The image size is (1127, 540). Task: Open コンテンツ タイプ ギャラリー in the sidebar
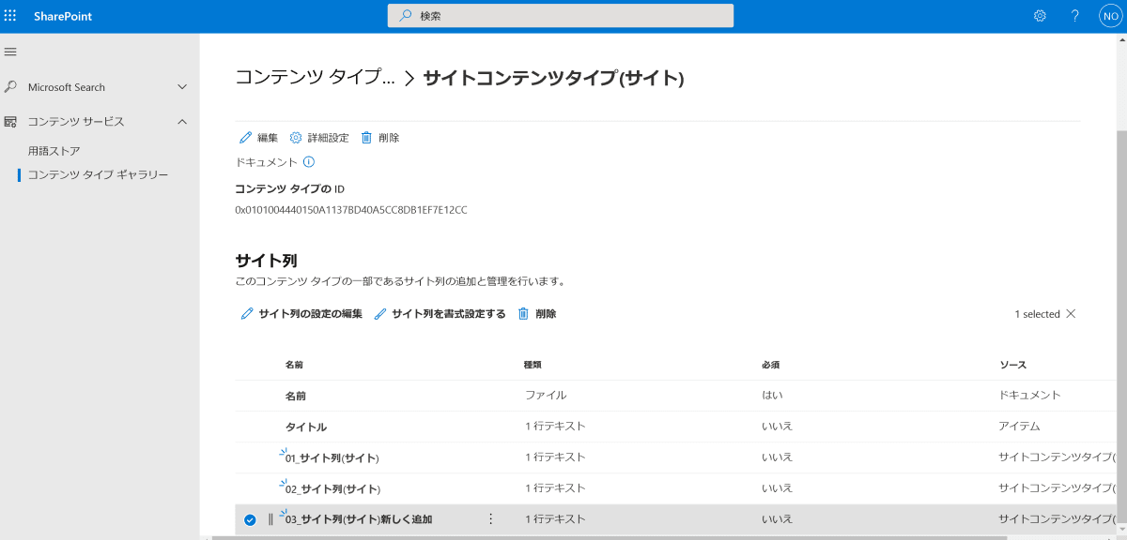(x=98, y=174)
